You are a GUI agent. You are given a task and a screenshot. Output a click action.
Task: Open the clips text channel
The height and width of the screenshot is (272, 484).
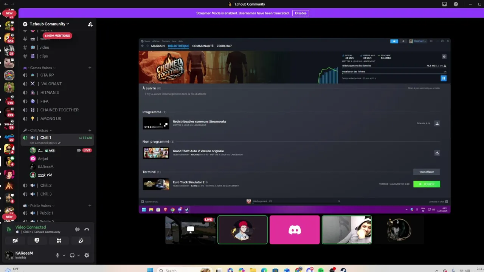tap(57, 56)
